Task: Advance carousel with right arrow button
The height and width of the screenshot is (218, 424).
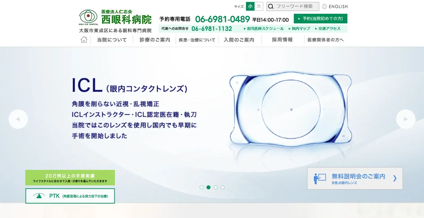Action: tap(406, 119)
